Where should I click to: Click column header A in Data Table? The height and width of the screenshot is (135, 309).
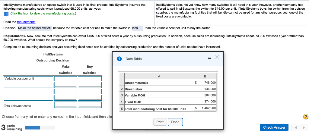coord(159,76)
